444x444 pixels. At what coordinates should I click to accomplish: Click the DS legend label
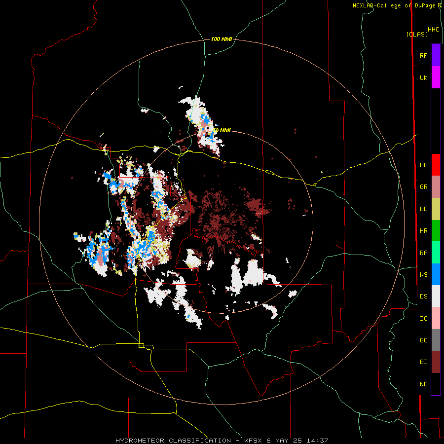coord(423,296)
